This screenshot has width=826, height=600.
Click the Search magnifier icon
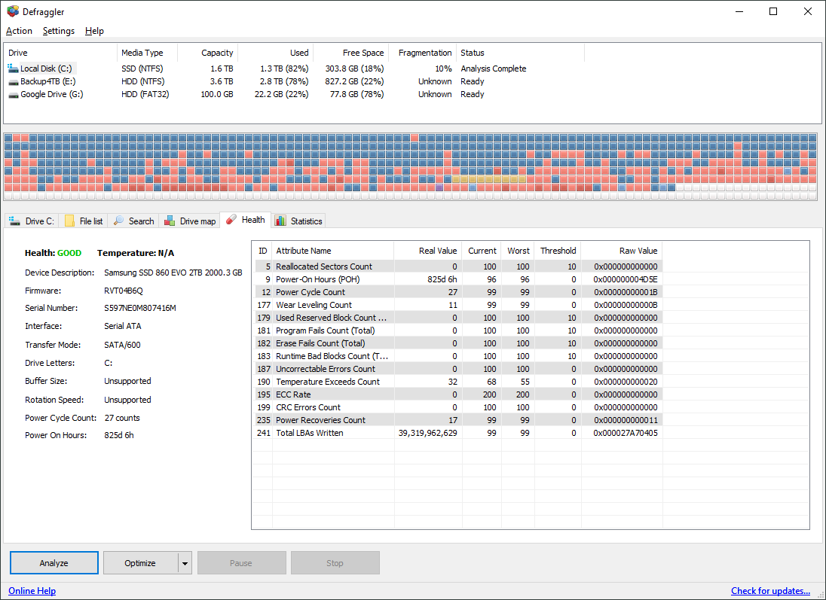pyautogui.click(x=118, y=221)
